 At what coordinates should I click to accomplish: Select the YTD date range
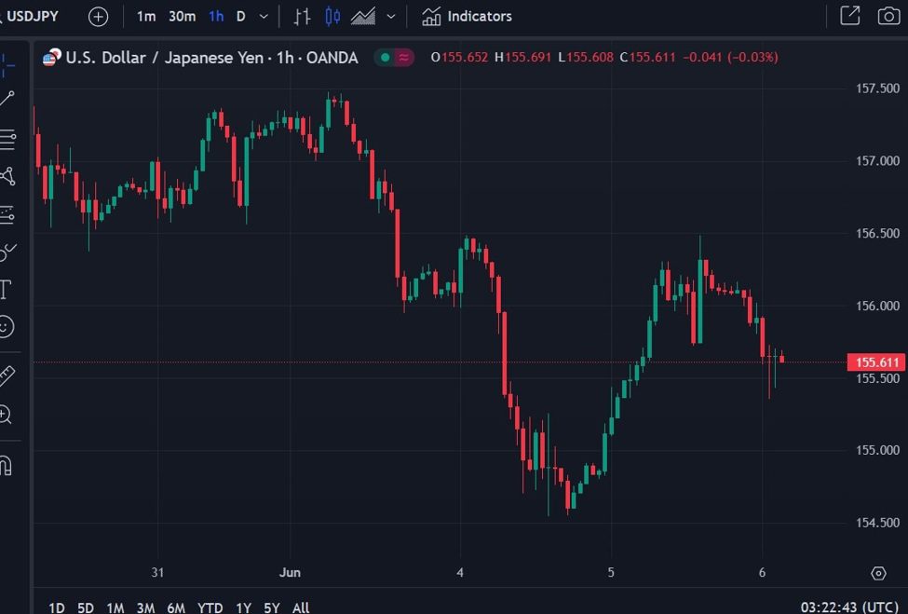pyautogui.click(x=210, y=607)
